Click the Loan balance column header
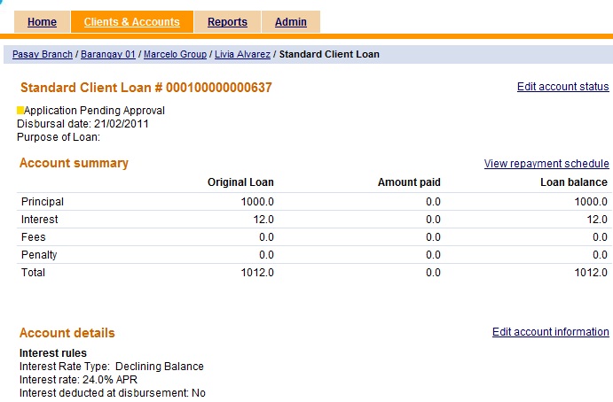The height and width of the screenshot is (402, 613). (573, 182)
